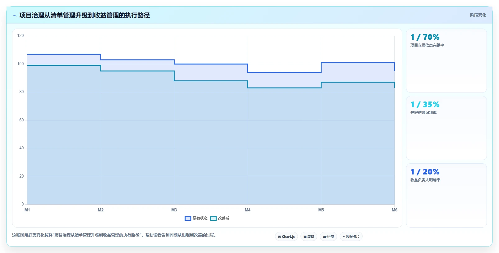
Task: Click the M3 axis label
Action: click(x=174, y=210)
